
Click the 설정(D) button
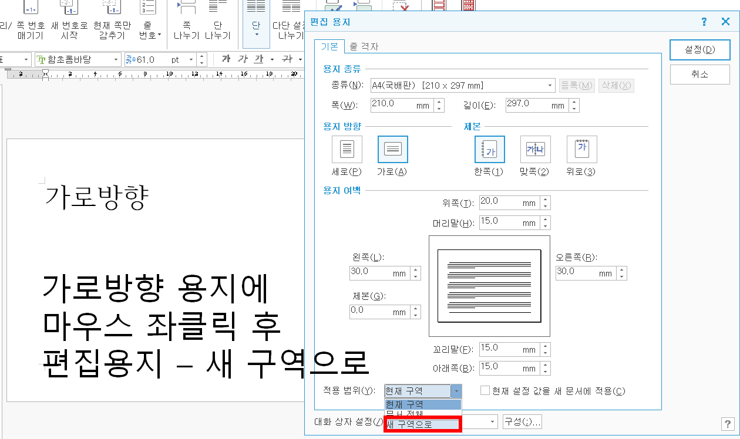tap(699, 50)
